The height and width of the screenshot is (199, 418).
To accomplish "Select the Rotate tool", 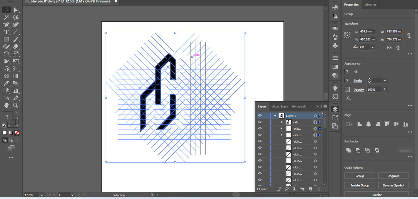I will click(6, 54).
